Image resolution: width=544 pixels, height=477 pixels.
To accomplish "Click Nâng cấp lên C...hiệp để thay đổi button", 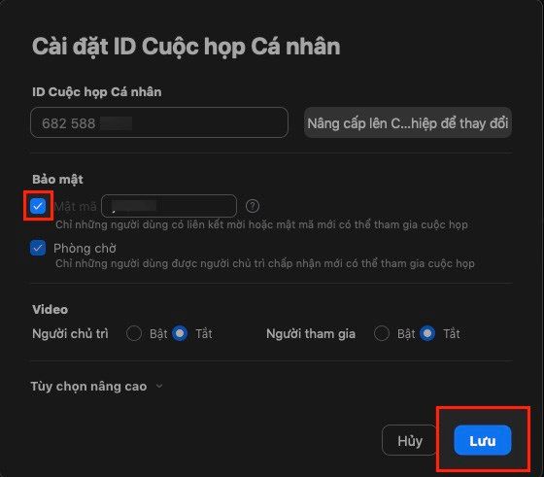I will click(x=408, y=122).
